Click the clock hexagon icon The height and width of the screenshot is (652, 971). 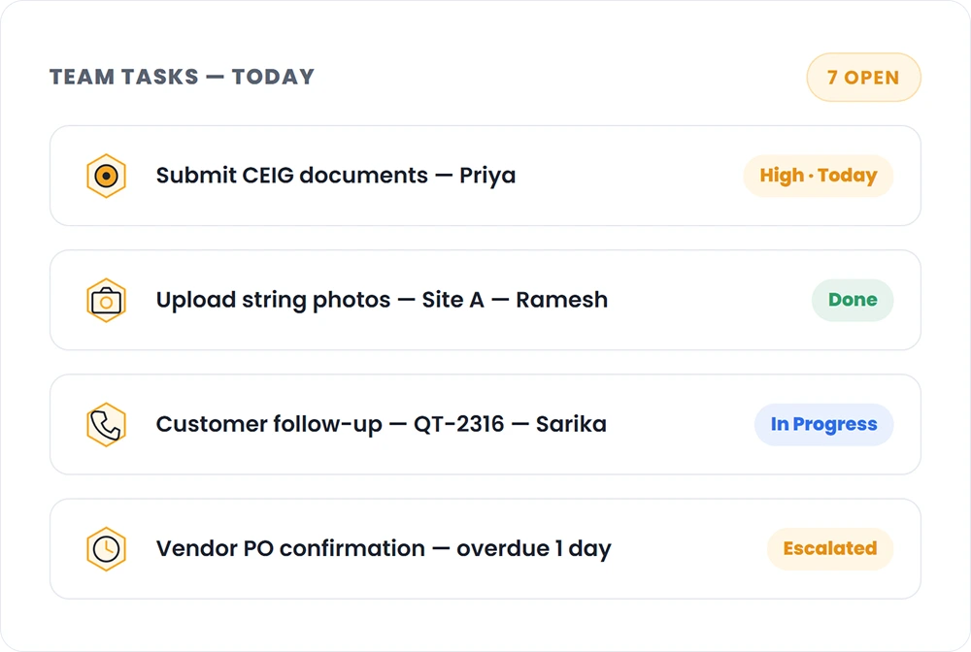tap(106, 549)
